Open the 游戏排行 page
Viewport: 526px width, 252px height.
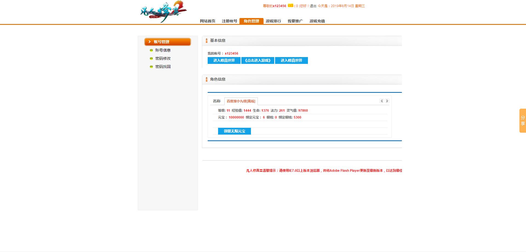click(x=273, y=21)
